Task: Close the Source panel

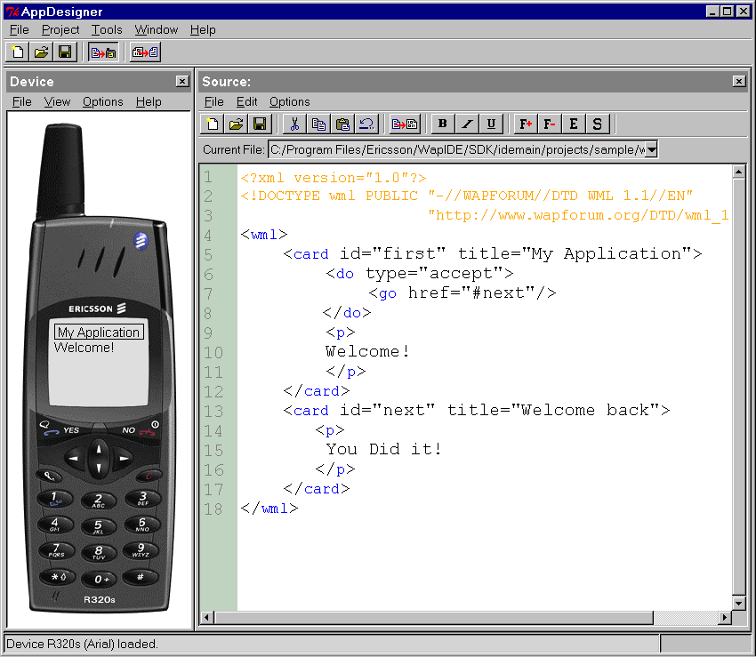Action: click(x=738, y=81)
